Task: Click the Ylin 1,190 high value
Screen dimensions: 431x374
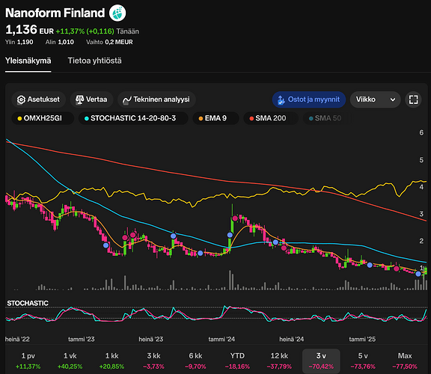Action: coord(19,42)
